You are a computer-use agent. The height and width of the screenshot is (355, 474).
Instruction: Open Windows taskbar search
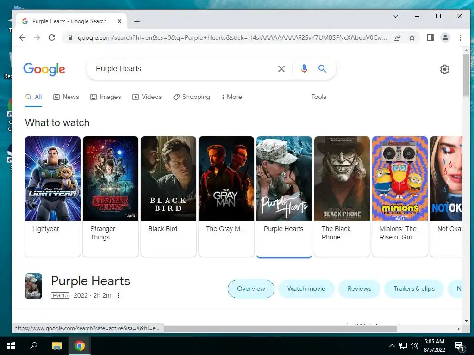[33, 346]
